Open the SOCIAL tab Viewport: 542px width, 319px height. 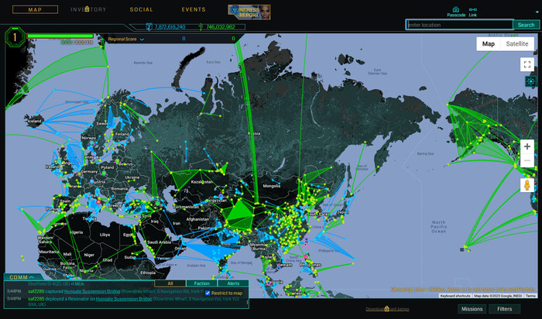[141, 9]
